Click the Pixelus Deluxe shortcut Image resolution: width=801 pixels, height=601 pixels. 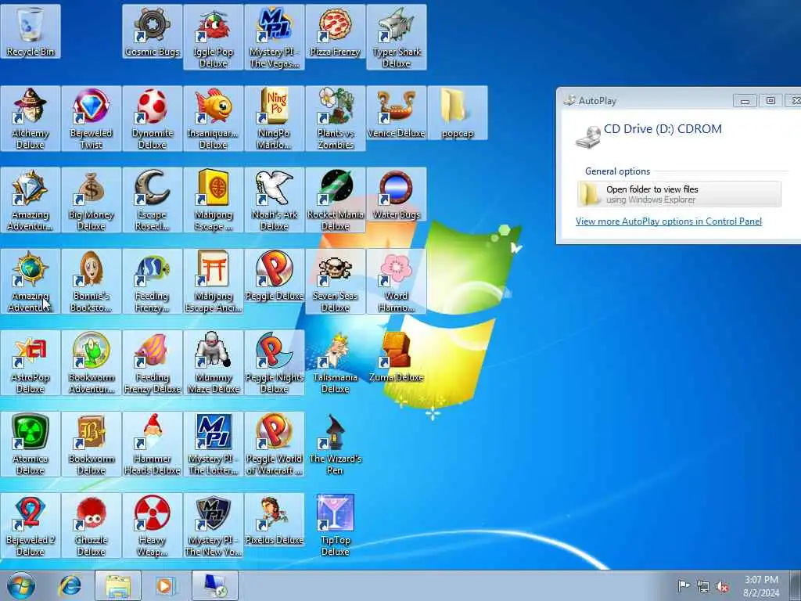pos(275,520)
